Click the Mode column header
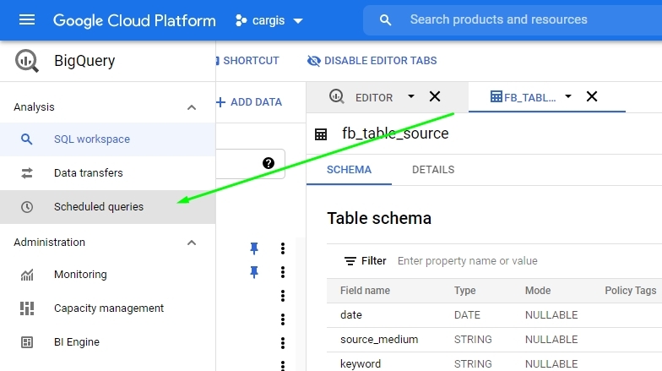Screen dimensions: 662x371 point(538,291)
